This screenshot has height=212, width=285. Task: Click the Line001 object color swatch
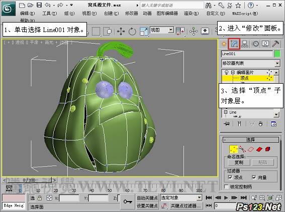click(277, 54)
